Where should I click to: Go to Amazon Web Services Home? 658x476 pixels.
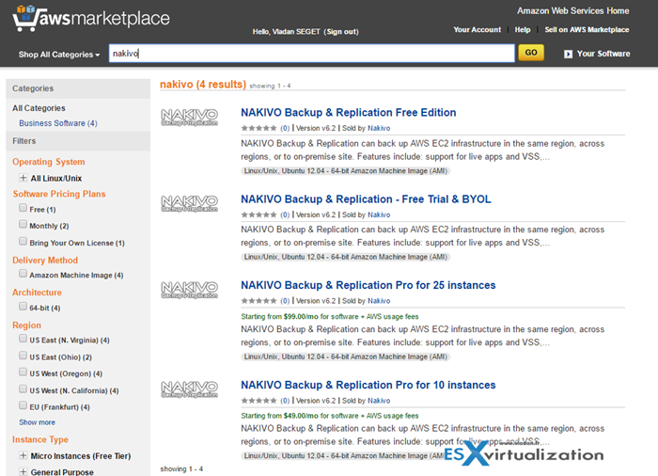point(572,11)
